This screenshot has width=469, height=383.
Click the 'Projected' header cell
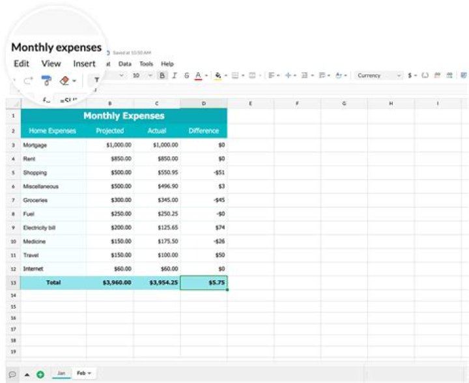[110, 131]
